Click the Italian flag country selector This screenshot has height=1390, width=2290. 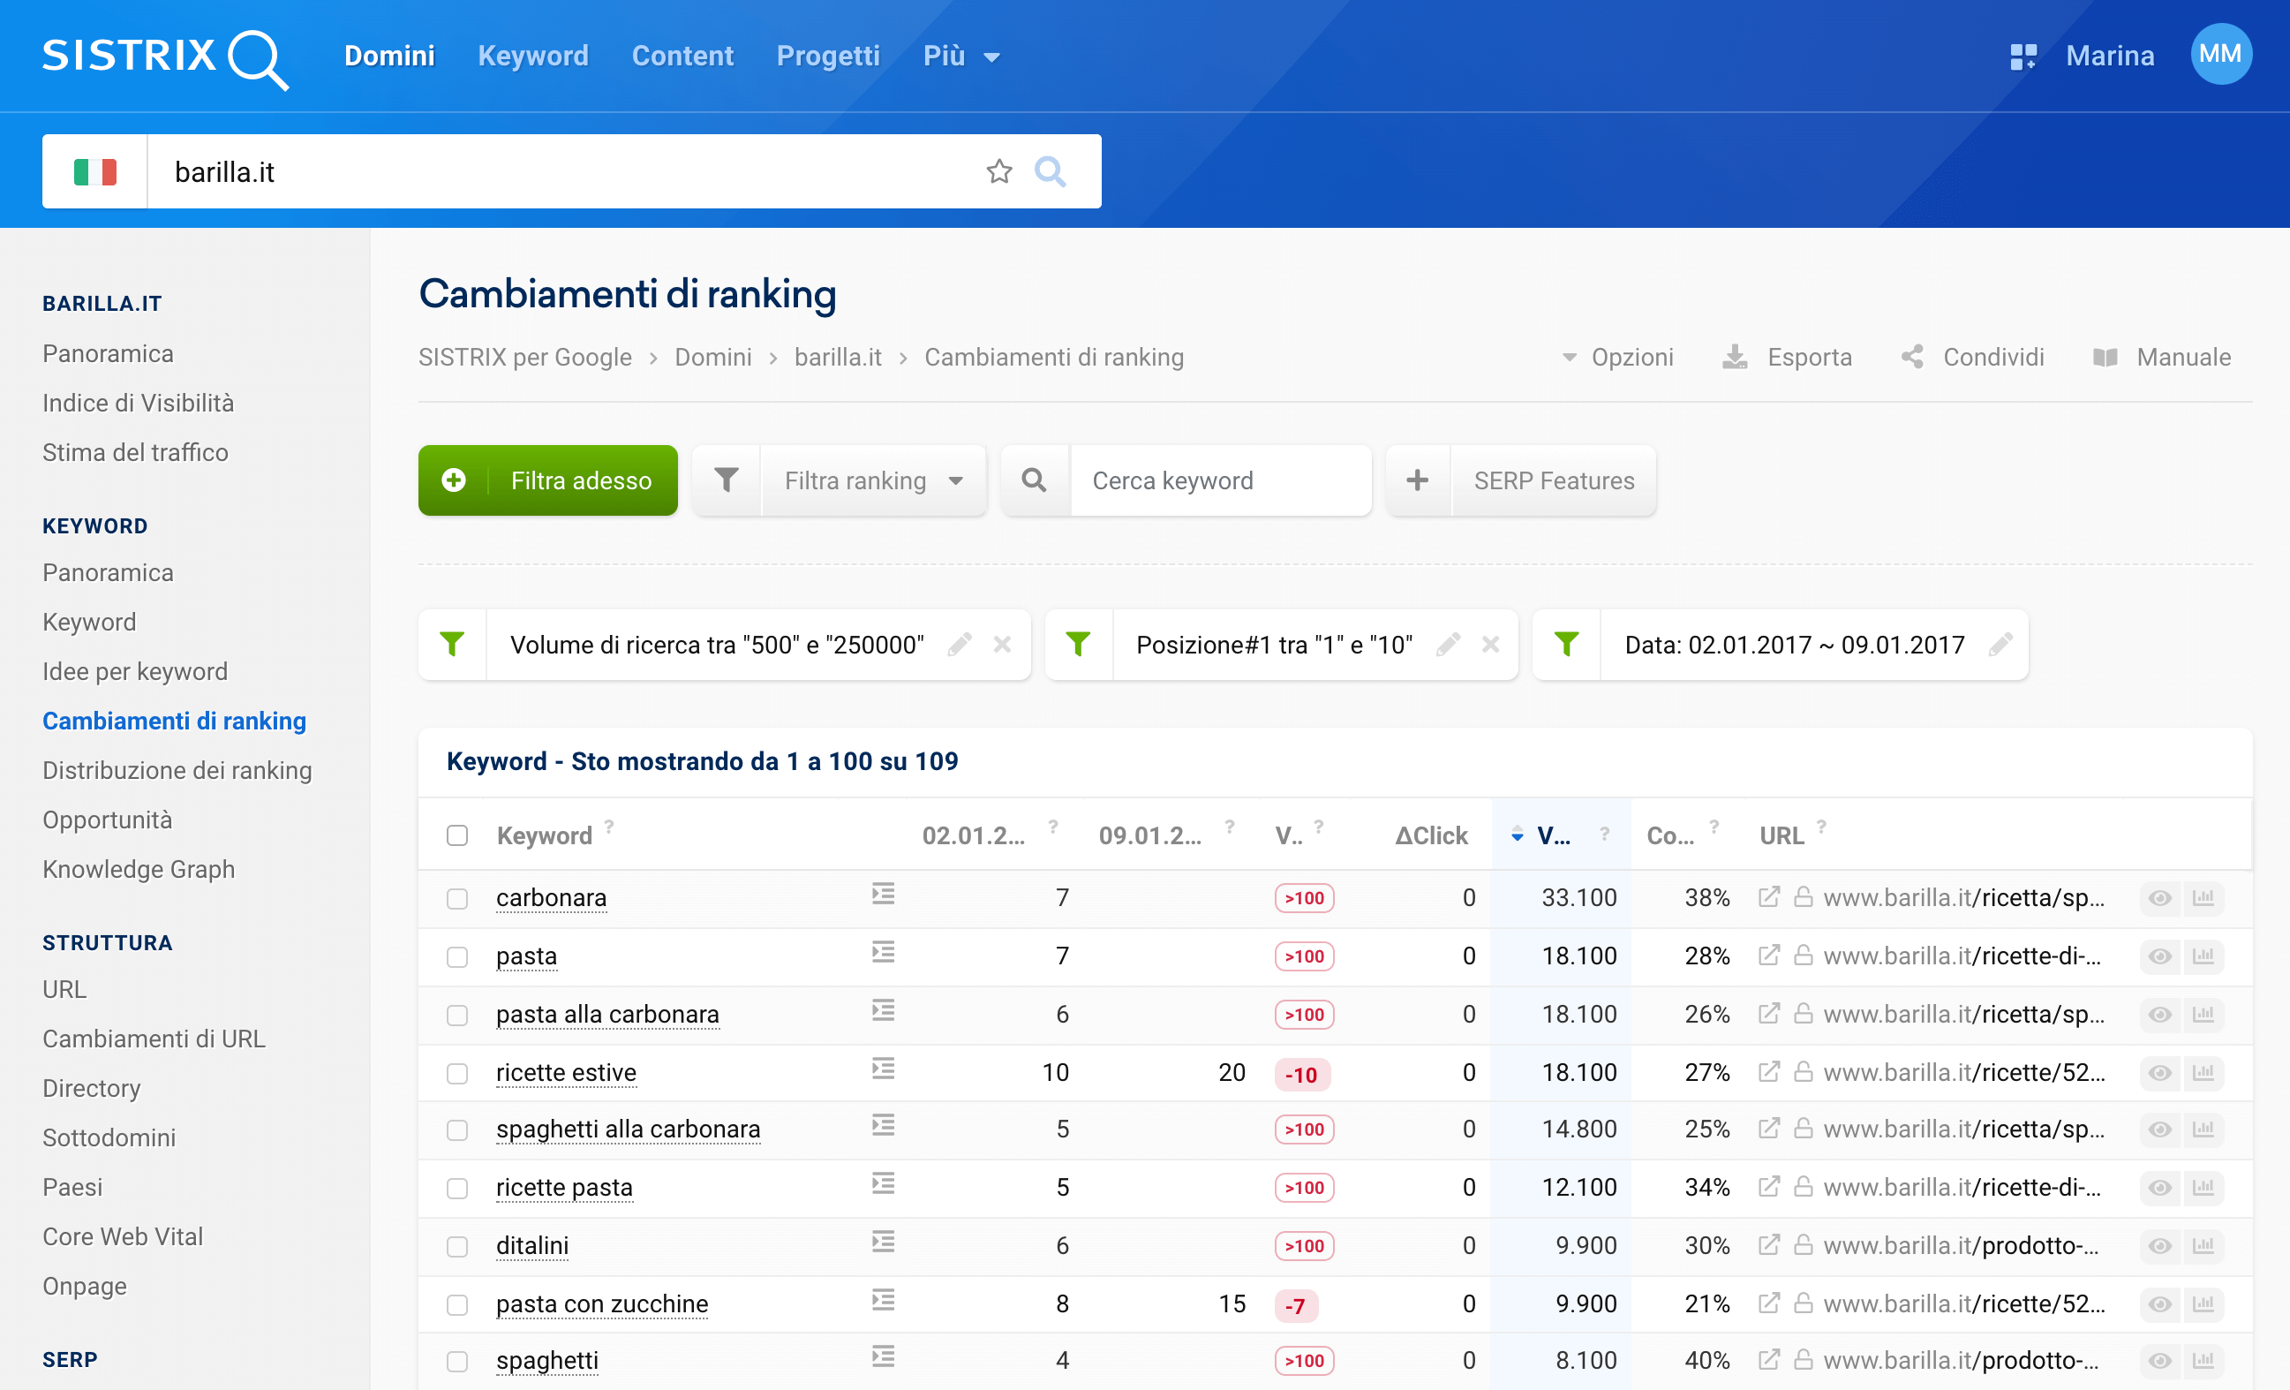pyautogui.click(x=94, y=172)
